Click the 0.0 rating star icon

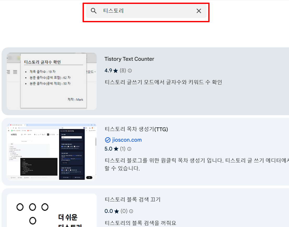[117, 211]
